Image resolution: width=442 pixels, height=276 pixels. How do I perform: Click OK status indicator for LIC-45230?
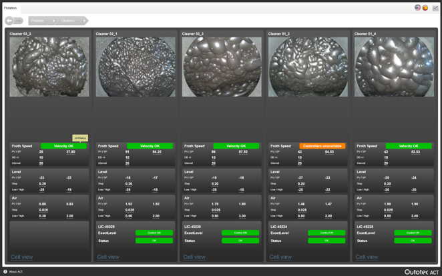click(240, 241)
